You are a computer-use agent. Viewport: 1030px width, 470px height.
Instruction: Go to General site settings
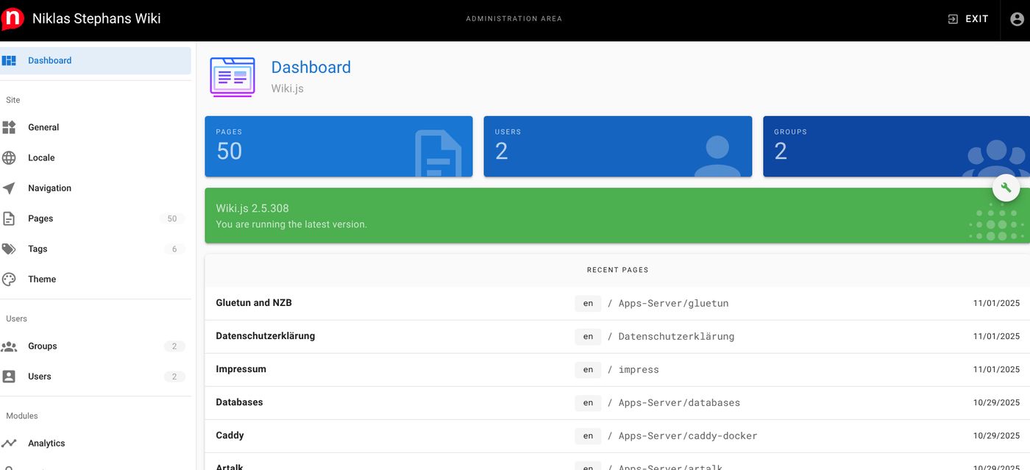43,127
